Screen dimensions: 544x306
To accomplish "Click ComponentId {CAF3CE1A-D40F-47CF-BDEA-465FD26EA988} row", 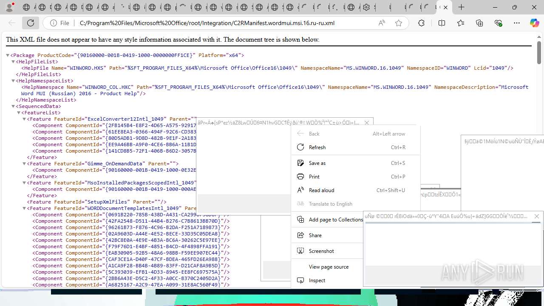I will click(131, 259).
